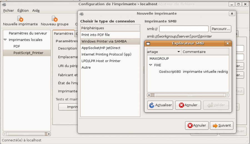Close the Explorateur SMB window
250x144 pixels.
click(227, 43)
